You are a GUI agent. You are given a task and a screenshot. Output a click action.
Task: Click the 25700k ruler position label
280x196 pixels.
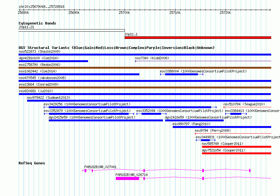click(125, 13)
